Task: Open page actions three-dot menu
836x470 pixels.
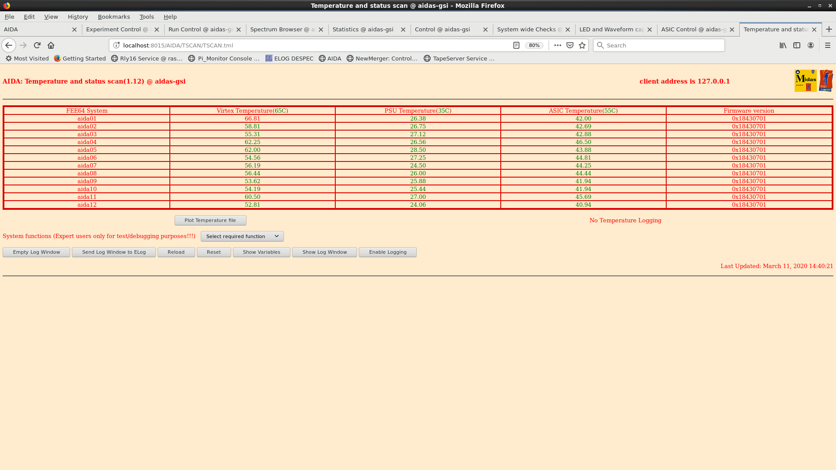Action: (x=557, y=45)
